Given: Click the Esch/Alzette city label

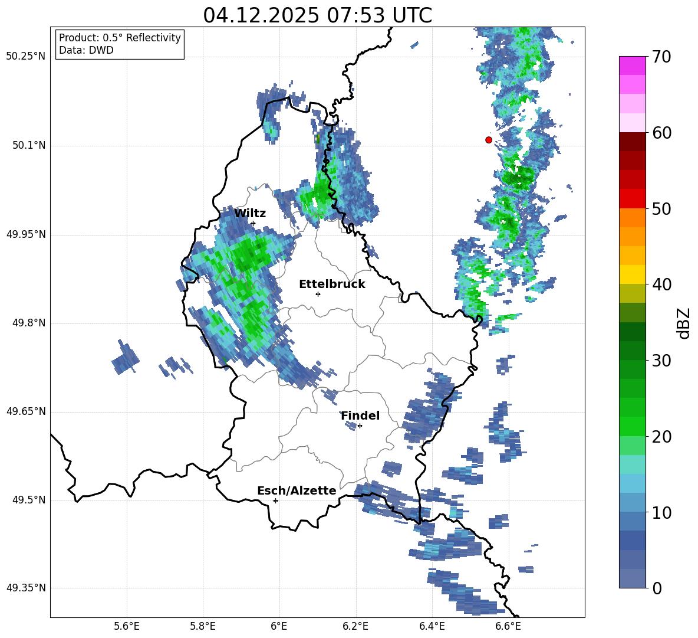Looking at the screenshot, I should coord(297,490).
